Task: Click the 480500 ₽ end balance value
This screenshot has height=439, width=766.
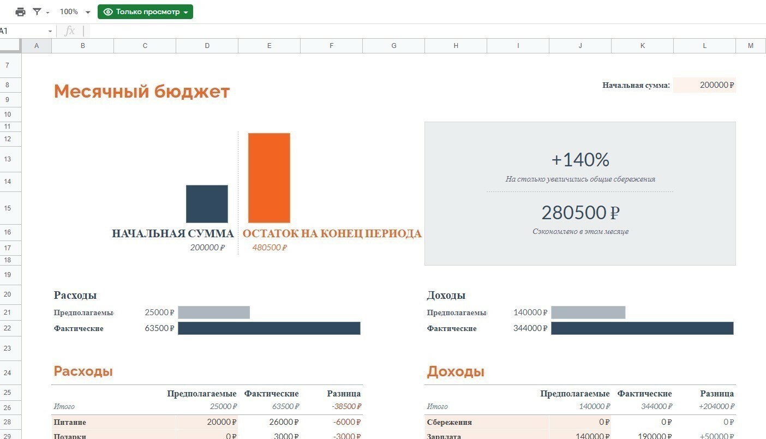Action: (270, 248)
